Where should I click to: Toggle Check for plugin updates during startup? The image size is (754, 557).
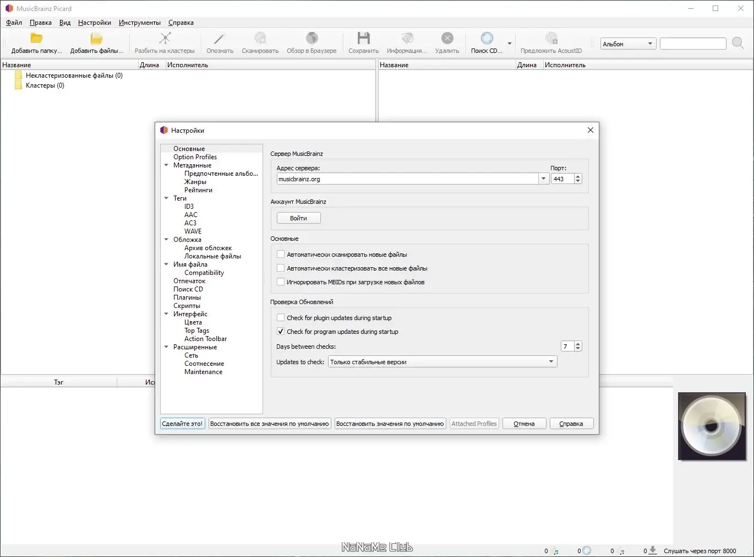[281, 318]
